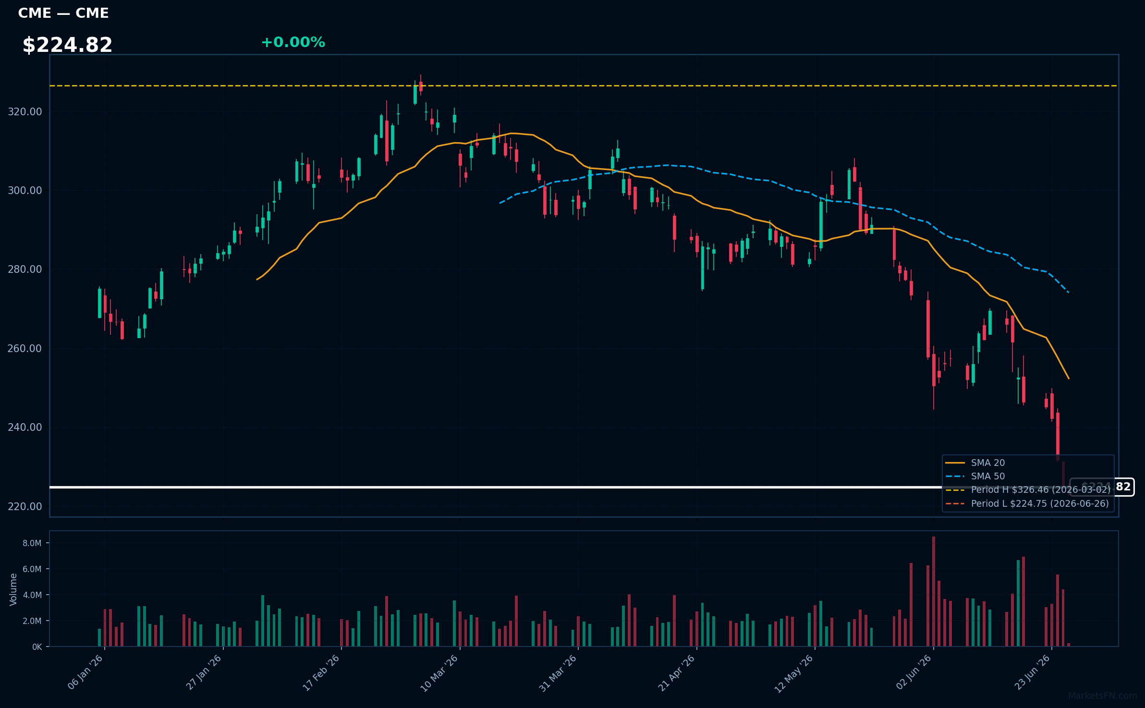Click the 240.00 price axis label
This screenshot has width=1145, height=708.
(25, 427)
